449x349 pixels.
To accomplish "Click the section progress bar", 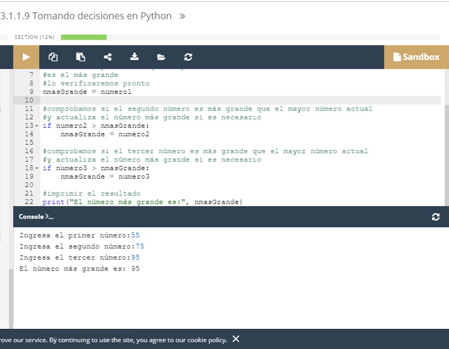I will (83, 37).
